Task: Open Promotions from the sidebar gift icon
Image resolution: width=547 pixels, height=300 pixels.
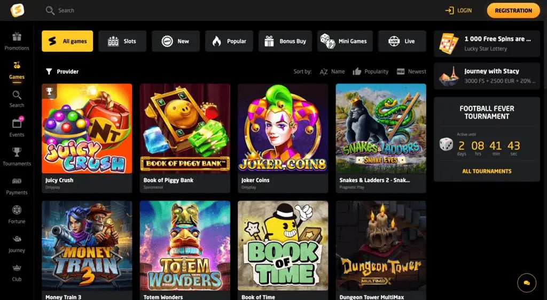Action: (x=17, y=37)
